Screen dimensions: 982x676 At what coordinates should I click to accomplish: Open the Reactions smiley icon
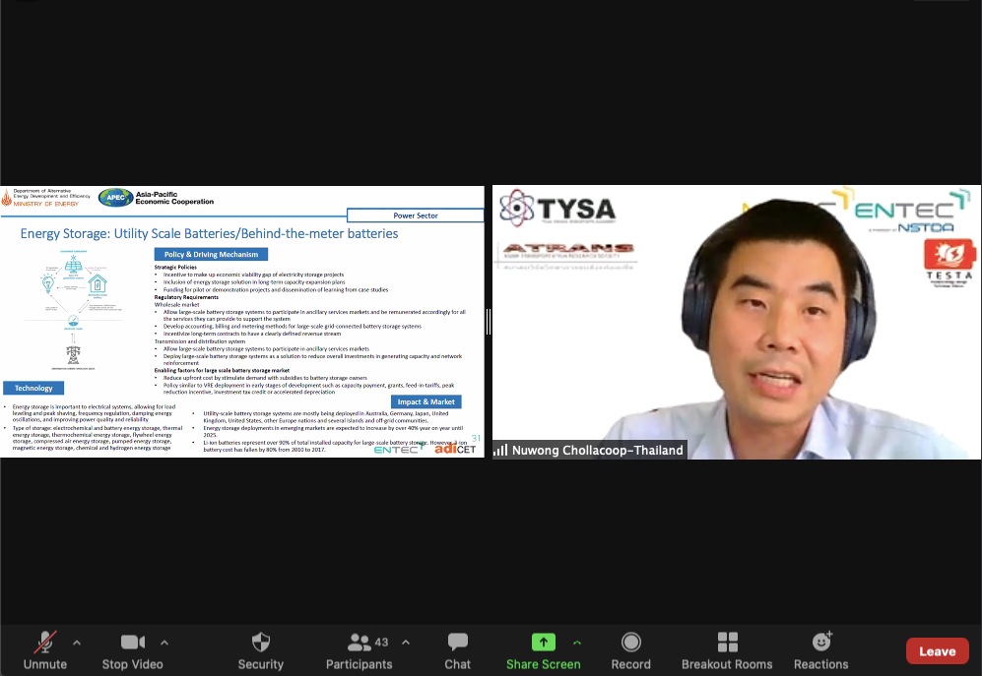pos(821,642)
